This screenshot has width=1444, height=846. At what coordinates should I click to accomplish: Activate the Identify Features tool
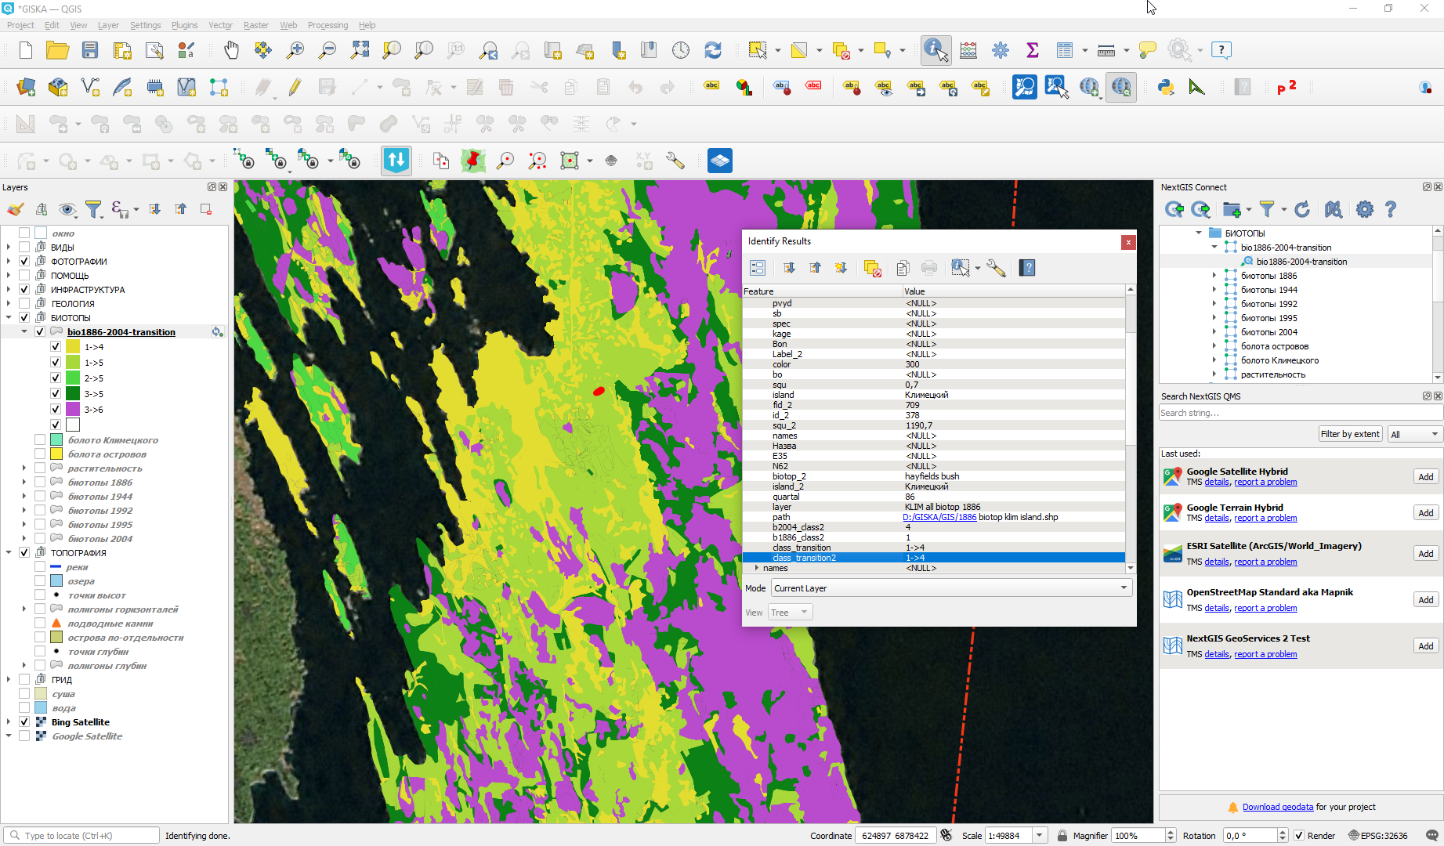[x=936, y=50]
